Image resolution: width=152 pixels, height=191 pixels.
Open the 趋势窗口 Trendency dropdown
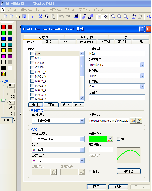[142, 65]
